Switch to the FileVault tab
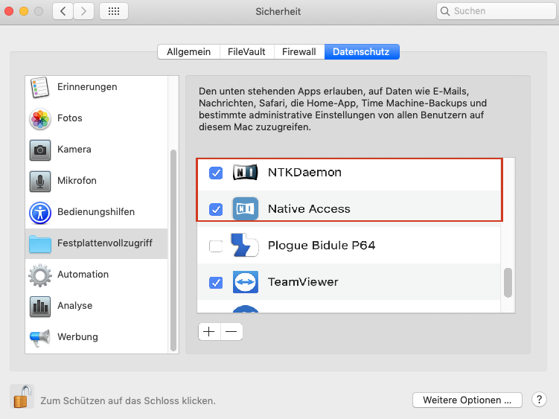 246,51
